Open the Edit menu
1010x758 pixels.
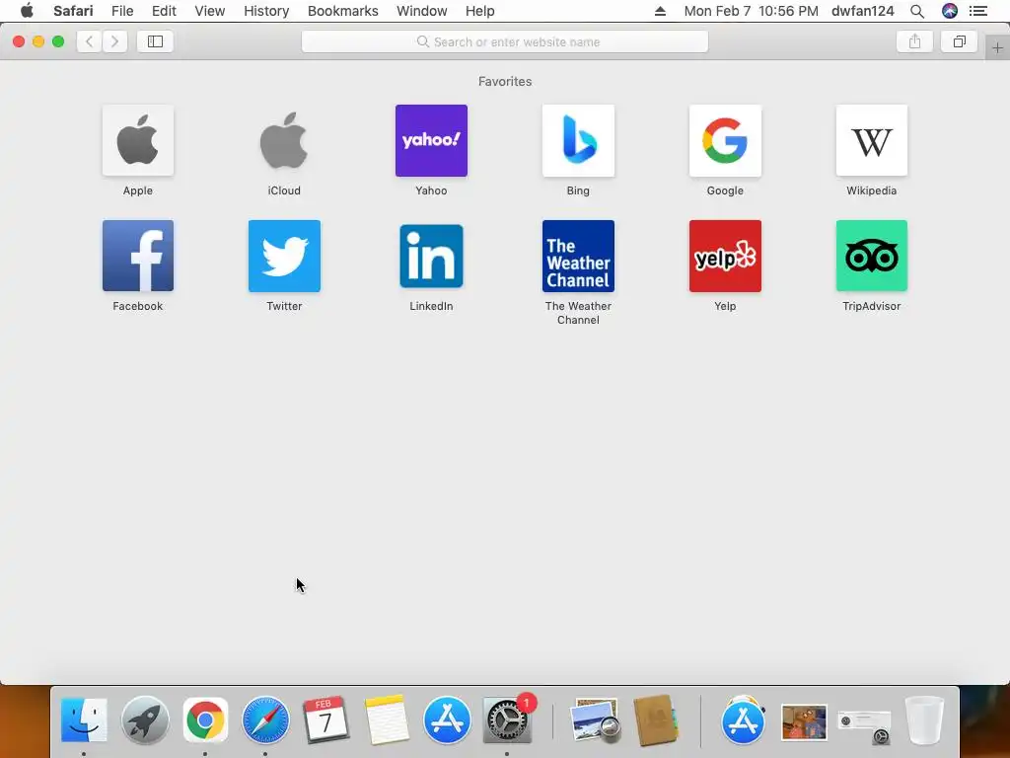click(x=164, y=11)
